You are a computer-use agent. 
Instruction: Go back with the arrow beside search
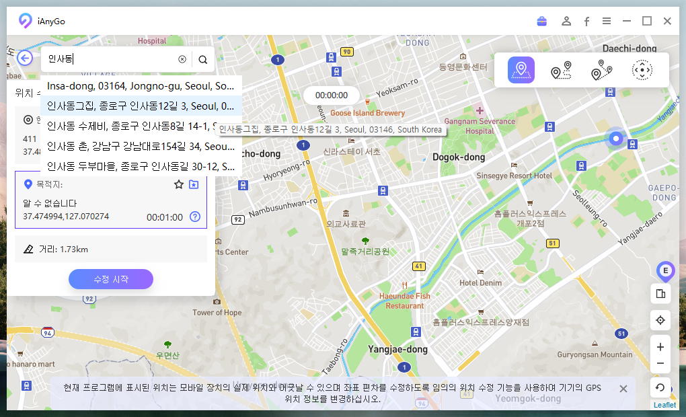(x=25, y=58)
